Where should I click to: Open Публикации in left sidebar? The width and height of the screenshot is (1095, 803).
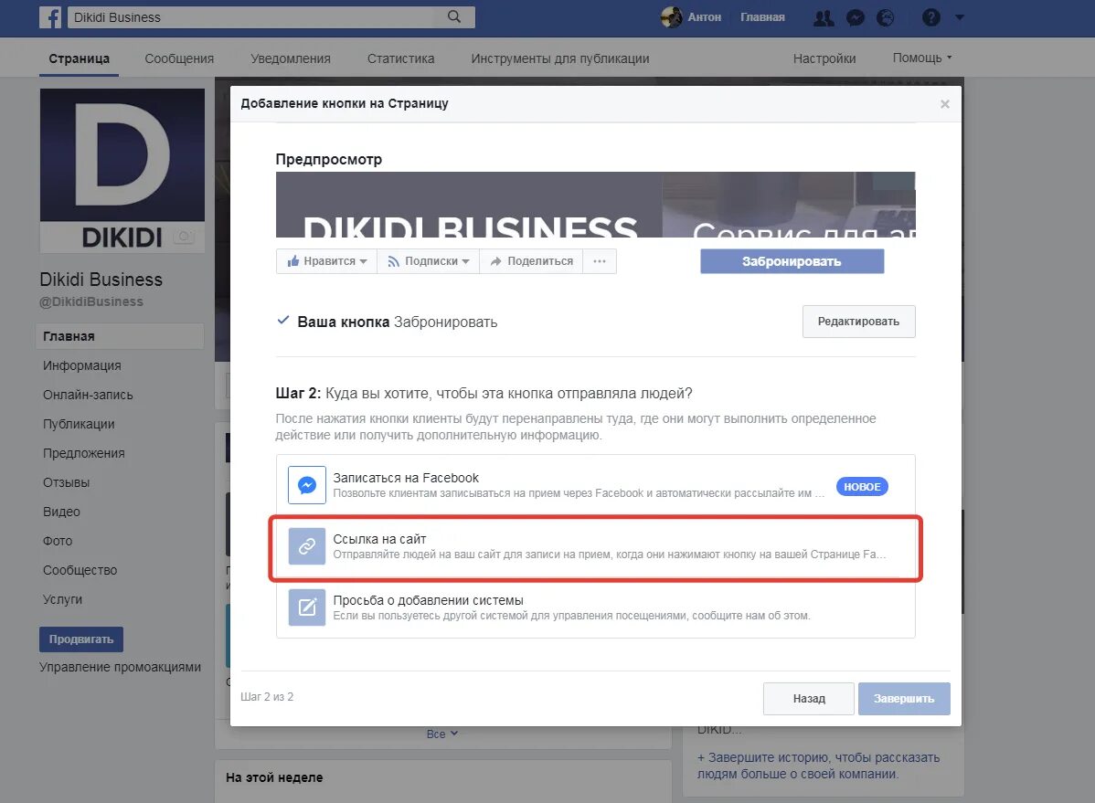coord(79,424)
